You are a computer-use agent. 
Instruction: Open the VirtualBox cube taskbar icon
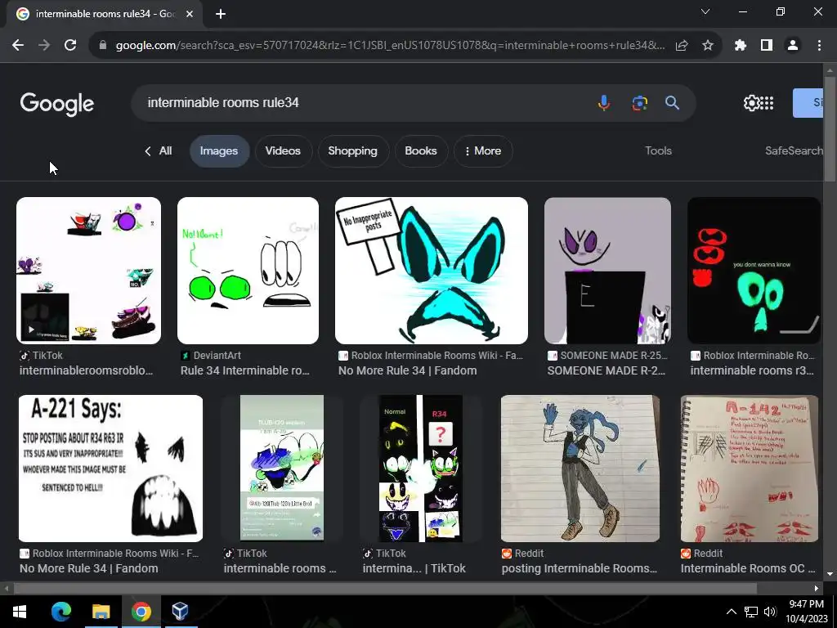click(x=180, y=612)
